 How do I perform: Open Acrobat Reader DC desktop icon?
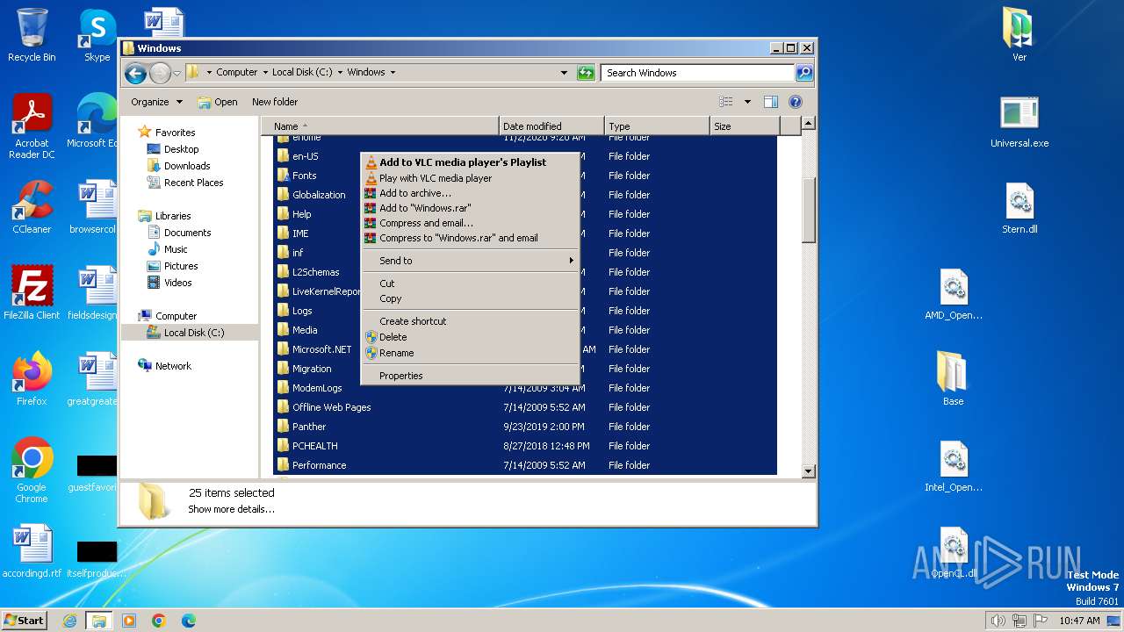coord(32,126)
